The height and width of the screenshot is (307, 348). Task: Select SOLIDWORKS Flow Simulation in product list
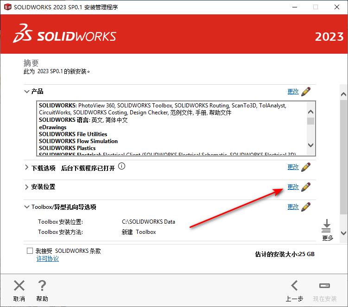coord(78,141)
